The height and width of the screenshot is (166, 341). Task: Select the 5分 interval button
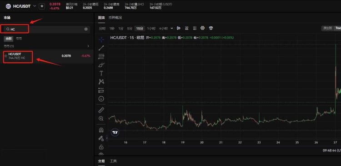click(x=130, y=29)
